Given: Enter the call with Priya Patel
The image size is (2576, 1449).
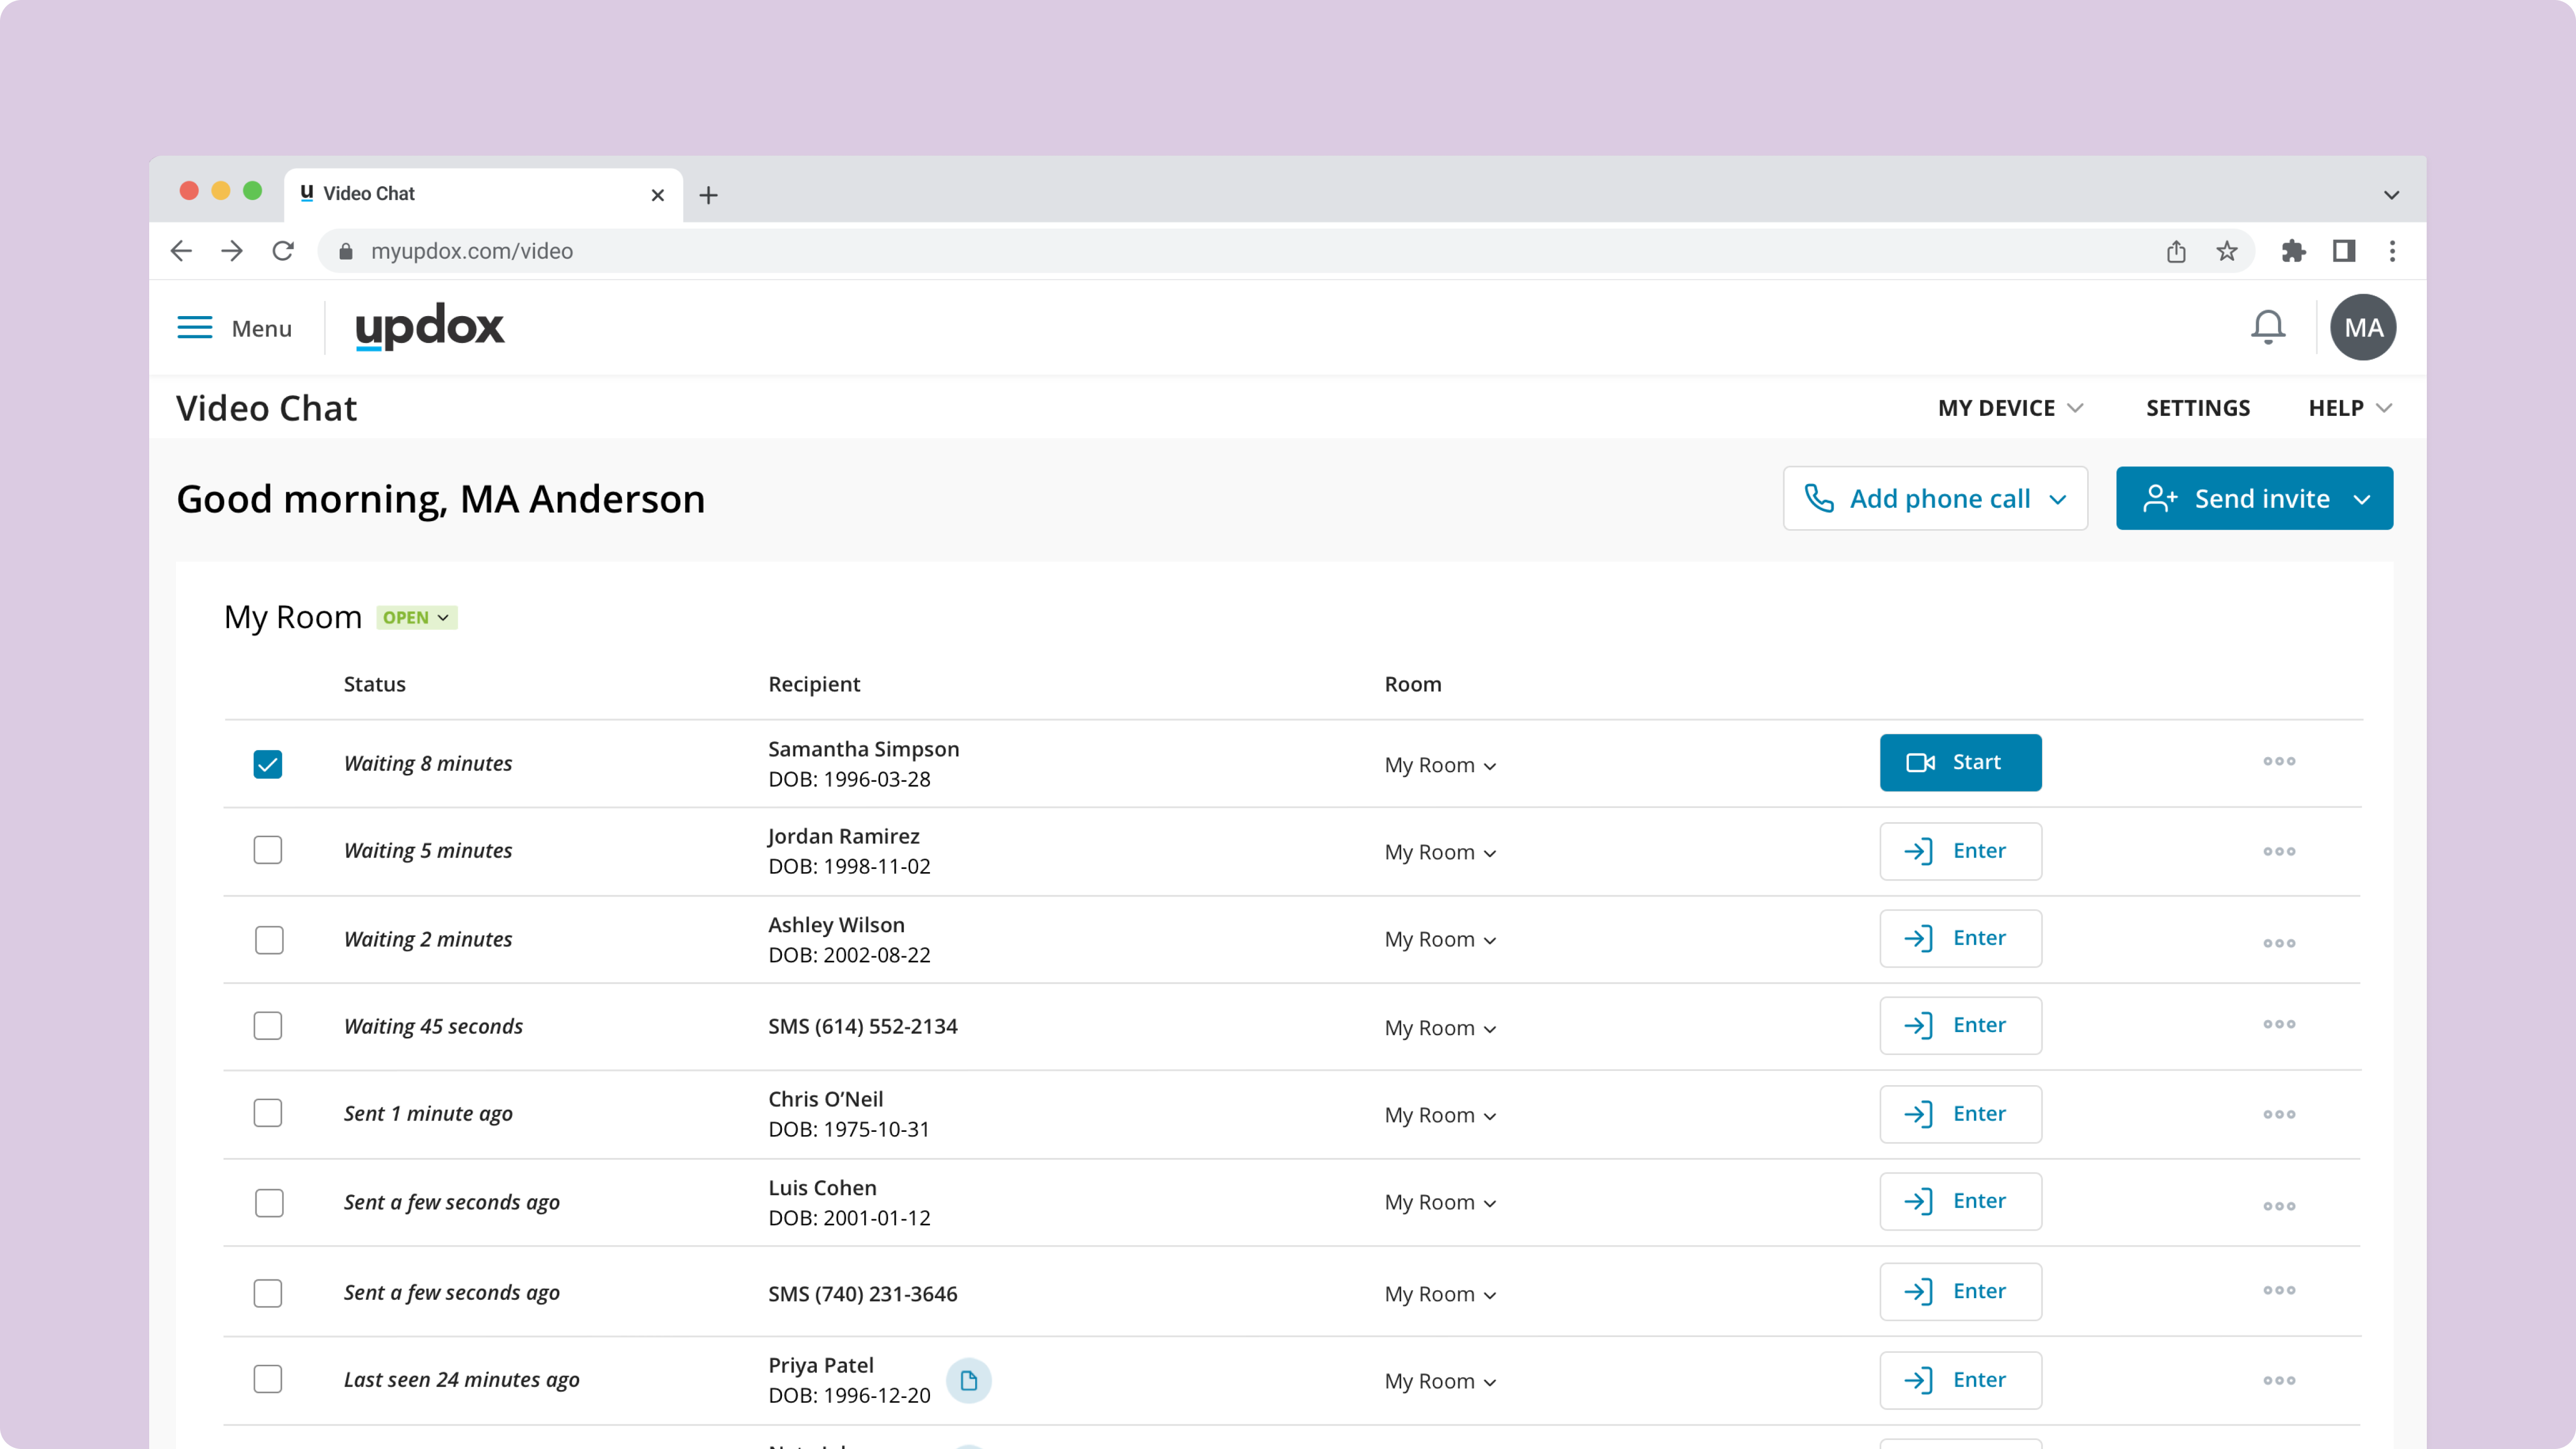Looking at the screenshot, I should [x=1960, y=1380].
